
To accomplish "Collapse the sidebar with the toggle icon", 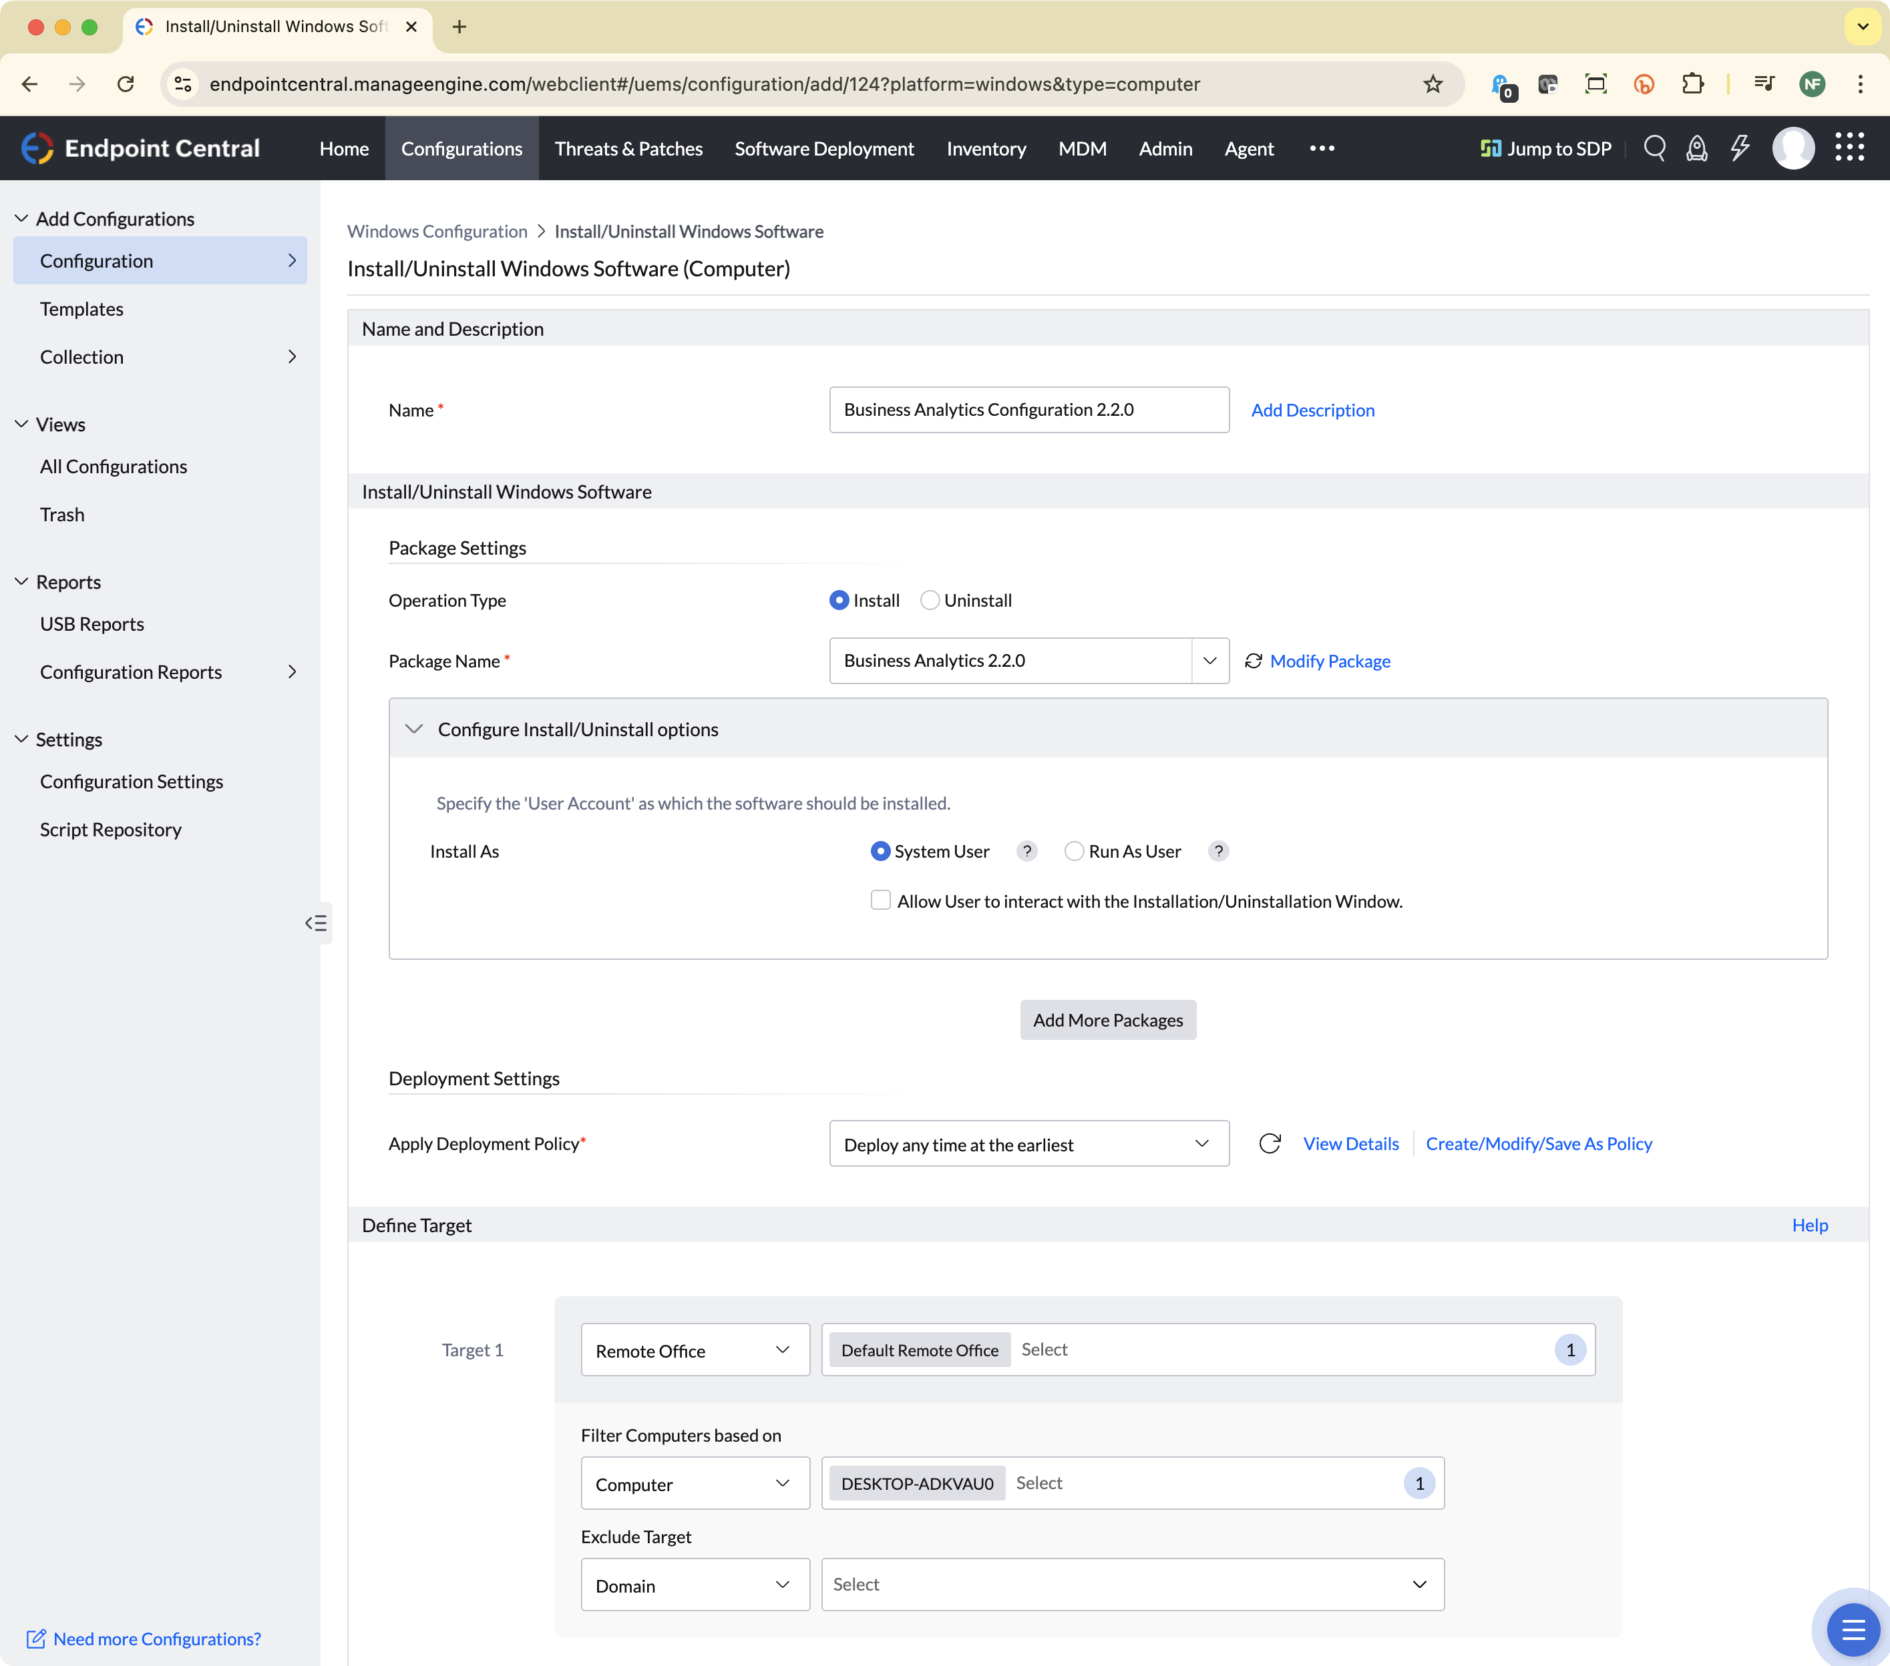I will pos(317,922).
